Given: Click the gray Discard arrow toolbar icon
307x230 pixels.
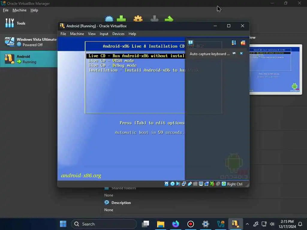Looking at the screenshot, I should tap(154, 19).
